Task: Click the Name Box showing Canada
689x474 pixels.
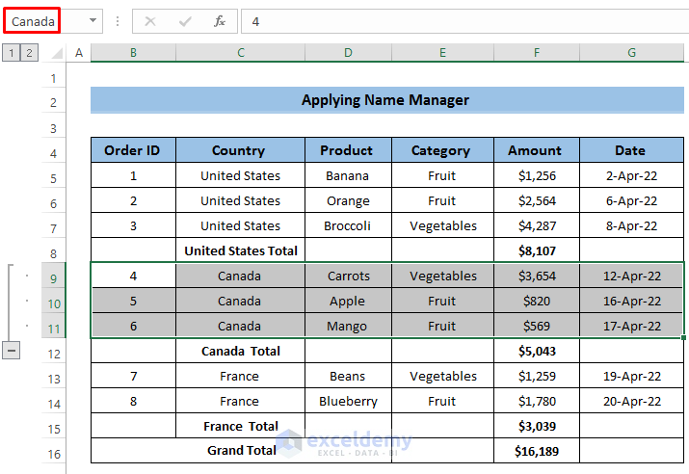Action: pos(33,21)
